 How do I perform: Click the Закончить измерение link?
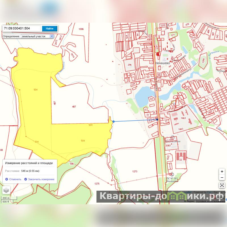(41, 179)
